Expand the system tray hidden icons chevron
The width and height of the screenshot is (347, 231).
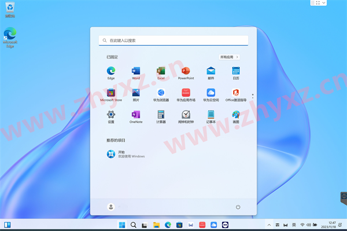(x=269, y=225)
